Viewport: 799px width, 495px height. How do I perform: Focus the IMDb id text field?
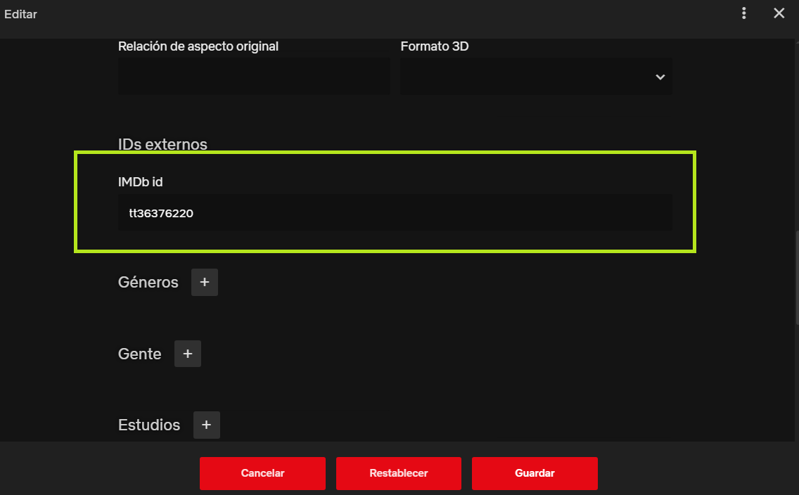[395, 213]
